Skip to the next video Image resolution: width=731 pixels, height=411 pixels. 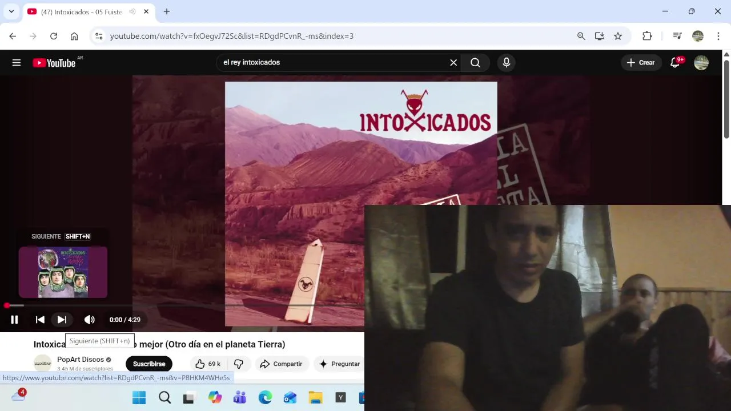click(x=62, y=320)
